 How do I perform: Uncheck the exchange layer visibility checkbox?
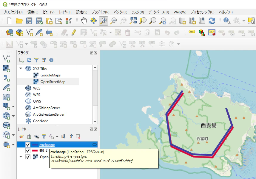[x=28, y=145]
